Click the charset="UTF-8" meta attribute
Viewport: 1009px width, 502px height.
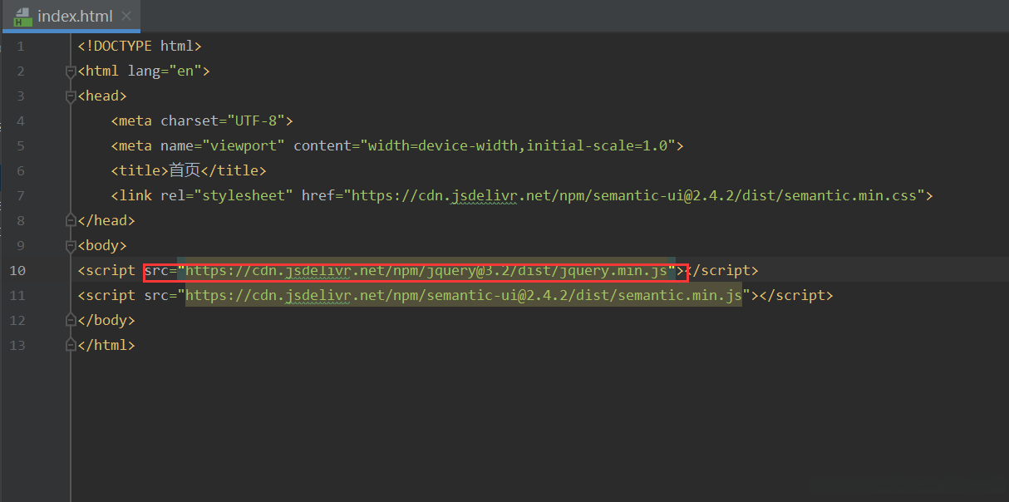tap(223, 121)
